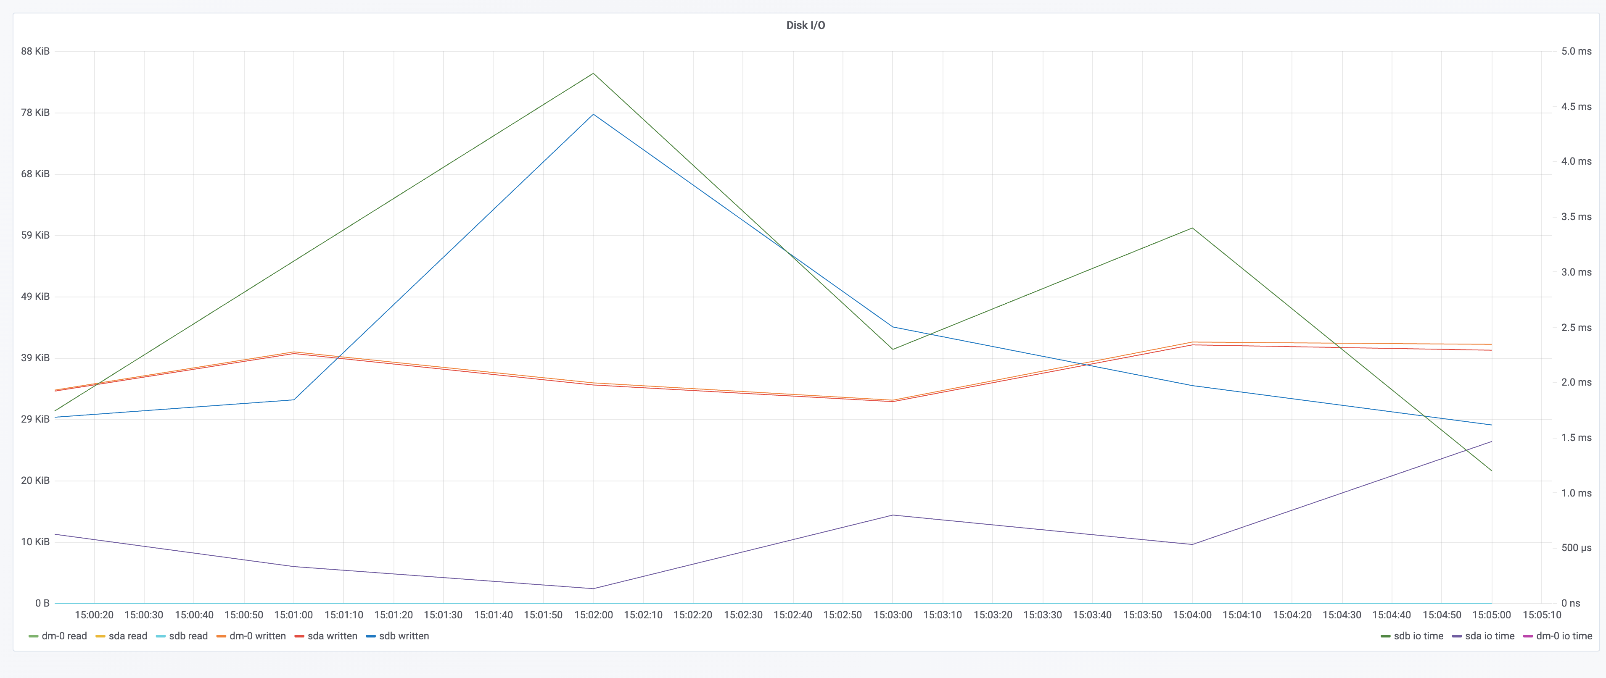The width and height of the screenshot is (1606, 678).
Task: Click the blue line peak at 15:02:00
Action: tap(594, 115)
